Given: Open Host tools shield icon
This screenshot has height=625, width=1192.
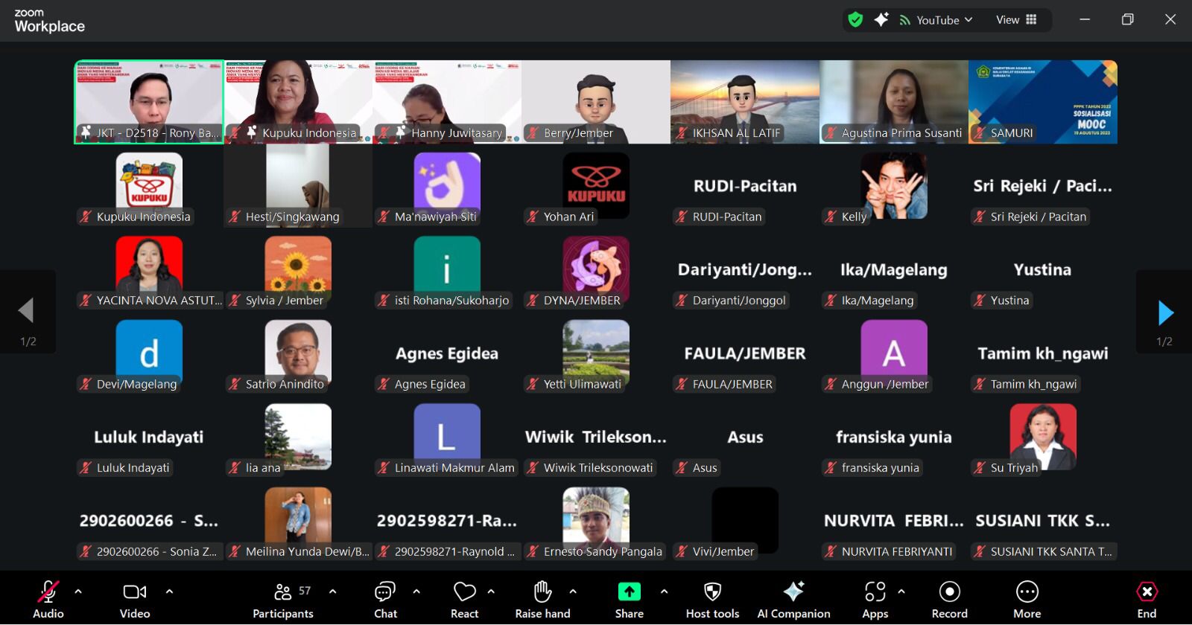Looking at the screenshot, I should [x=712, y=592].
